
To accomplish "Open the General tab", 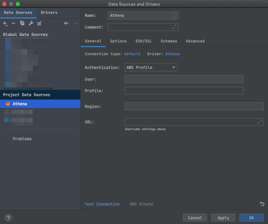I will (93, 41).
